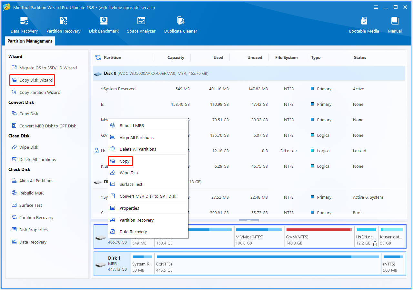Open Space Analyzer
413x290 pixels.
click(x=141, y=25)
